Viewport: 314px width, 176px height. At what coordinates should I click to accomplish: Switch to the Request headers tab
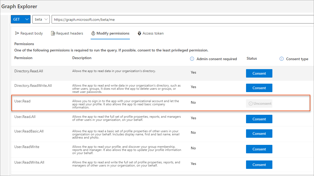(x=70, y=33)
